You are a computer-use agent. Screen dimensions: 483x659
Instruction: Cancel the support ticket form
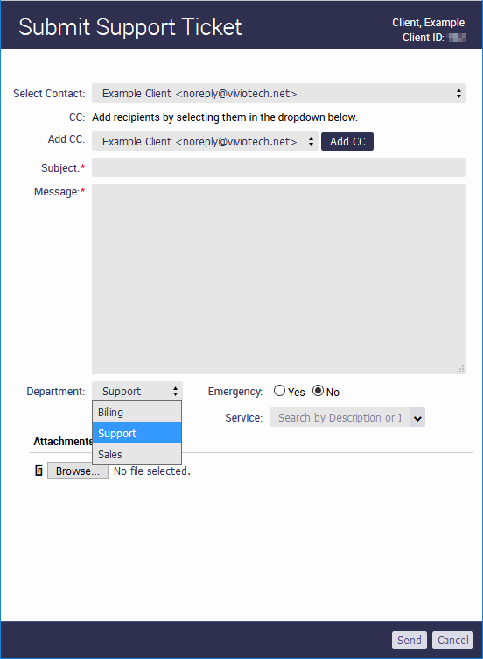452,640
